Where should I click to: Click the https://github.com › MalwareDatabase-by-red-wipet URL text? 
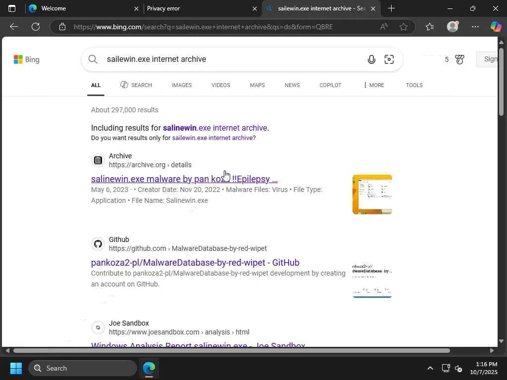188,248
